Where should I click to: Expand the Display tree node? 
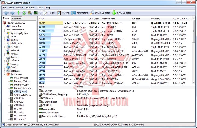[5, 40]
